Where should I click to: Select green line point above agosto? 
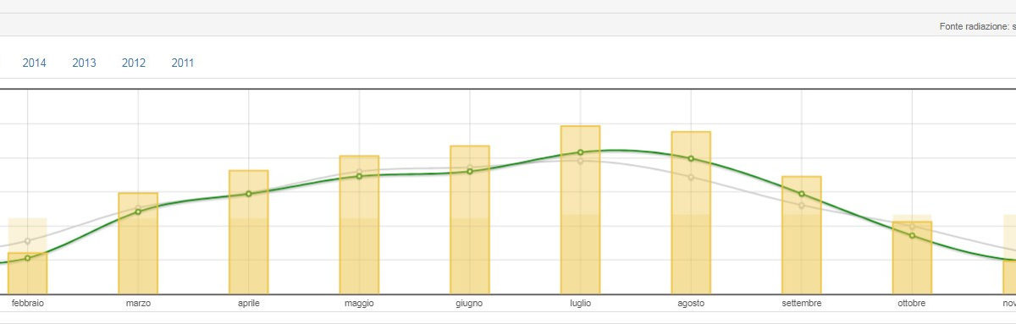(691, 158)
